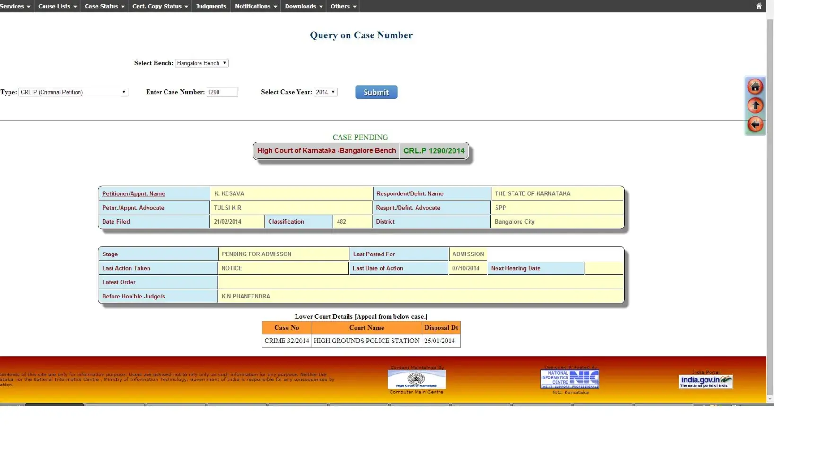This screenshot has width=818, height=473.
Task: Click the Enter Case Number field
Action: [x=222, y=92]
